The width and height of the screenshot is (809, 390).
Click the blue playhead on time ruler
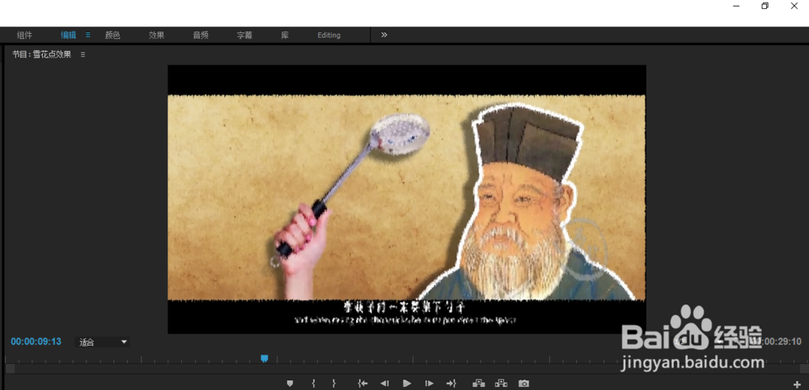click(265, 358)
